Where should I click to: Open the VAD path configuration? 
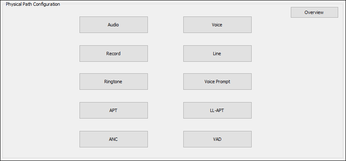[x=217, y=139]
